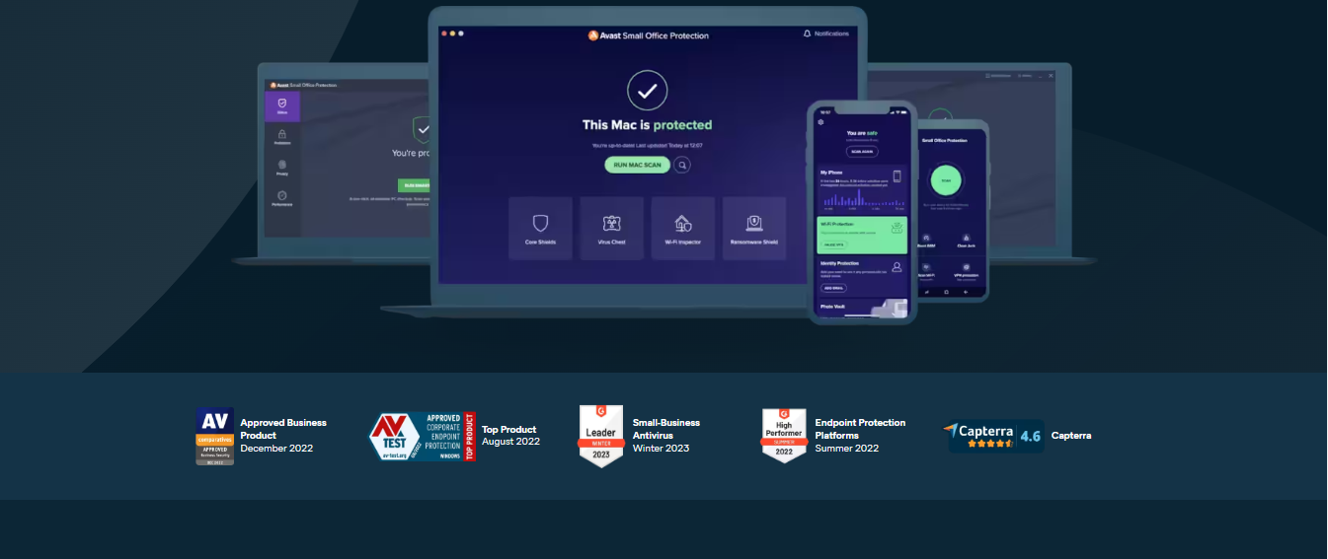Viewport: 1328px width, 559px height.
Task: Tap SCAN AGAIN on the iPhone screen
Action: [x=862, y=151]
